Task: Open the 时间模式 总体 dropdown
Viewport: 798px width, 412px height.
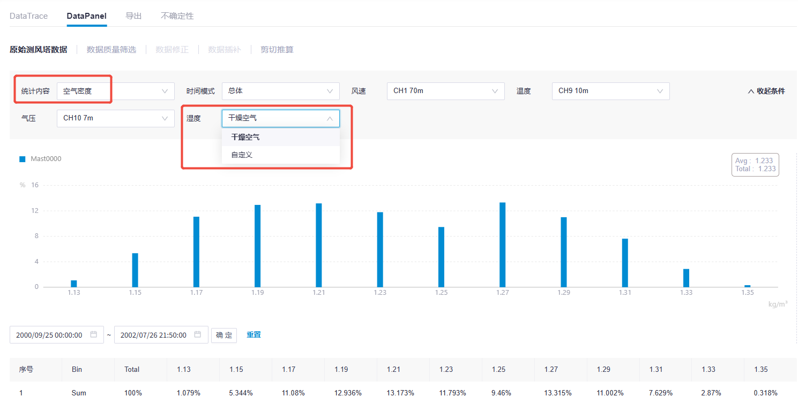Action: 280,91
